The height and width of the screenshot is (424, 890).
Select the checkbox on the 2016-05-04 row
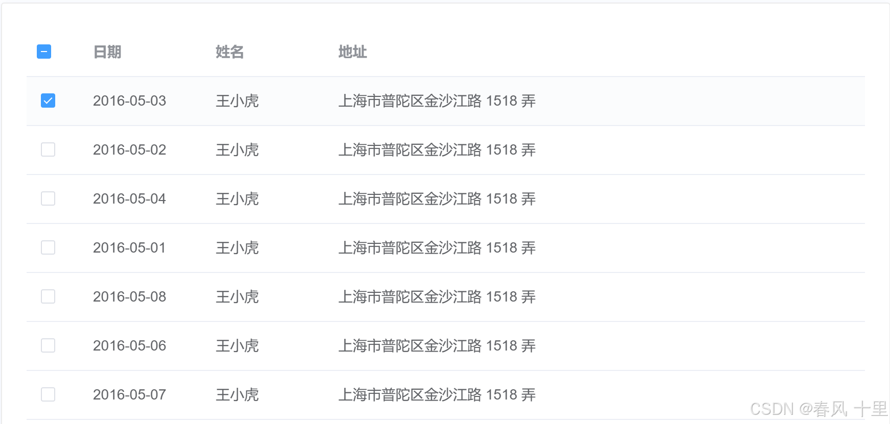(48, 198)
